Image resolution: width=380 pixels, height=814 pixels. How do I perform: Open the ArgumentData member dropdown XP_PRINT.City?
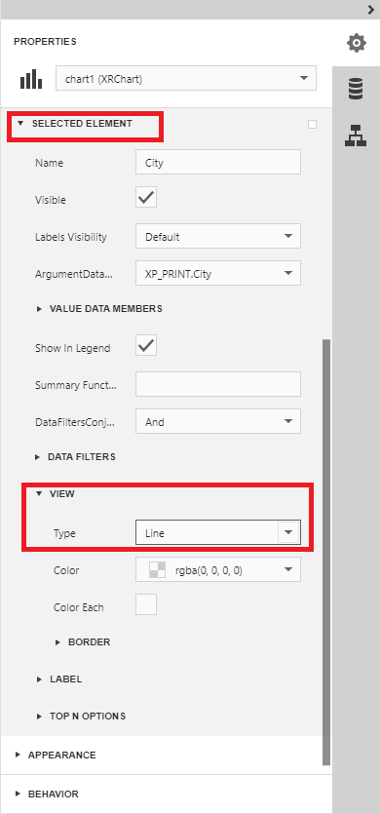tap(218, 273)
